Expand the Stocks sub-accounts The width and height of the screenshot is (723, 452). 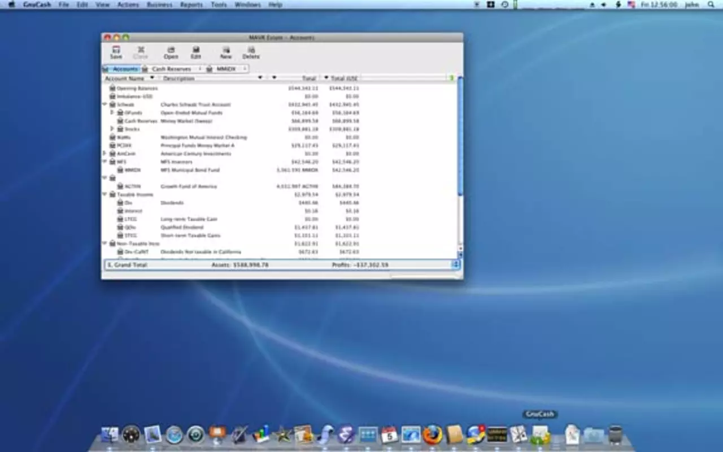tap(112, 129)
